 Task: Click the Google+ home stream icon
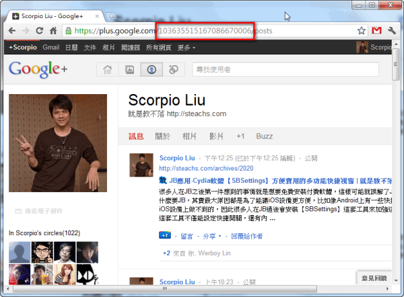coord(108,69)
